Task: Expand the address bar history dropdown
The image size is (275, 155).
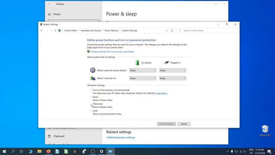Action: (166, 31)
